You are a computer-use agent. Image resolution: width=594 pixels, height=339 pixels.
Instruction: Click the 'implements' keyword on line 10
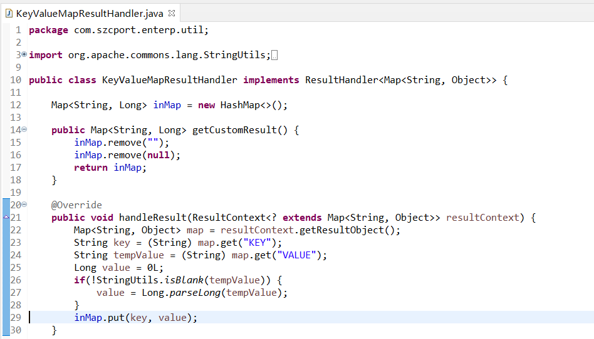[x=271, y=80]
